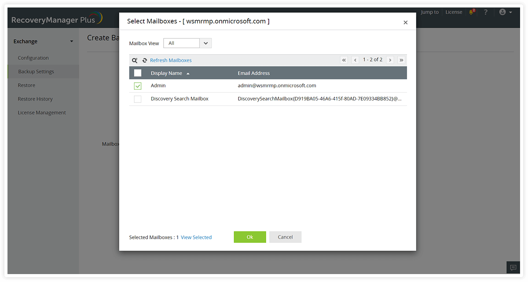This screenshot has width=528, height=282.
Task: Click the Discovery Search Mailbox name cell
Action: click(180, 99)
